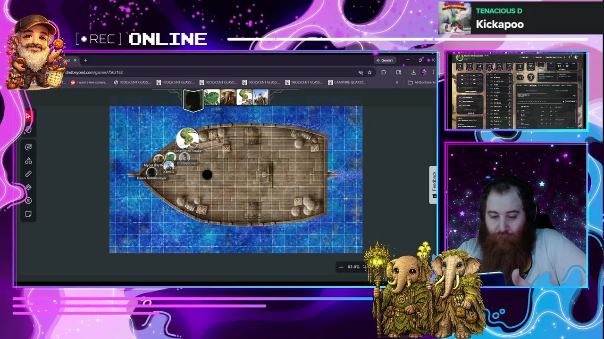This screenshot has height=339, width=604.
Task: Click the inventory search field
Action: pyautogui.click(x=539, y=101)
